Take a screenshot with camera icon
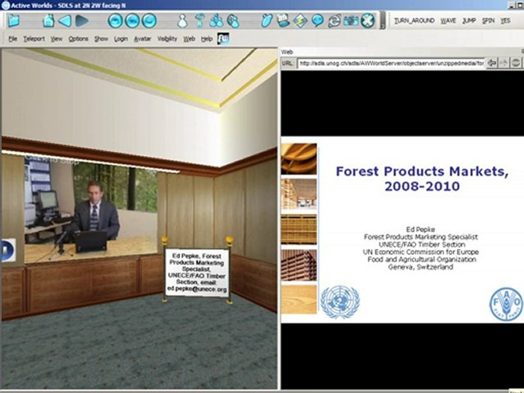524x393 pixels. point(351,21)
